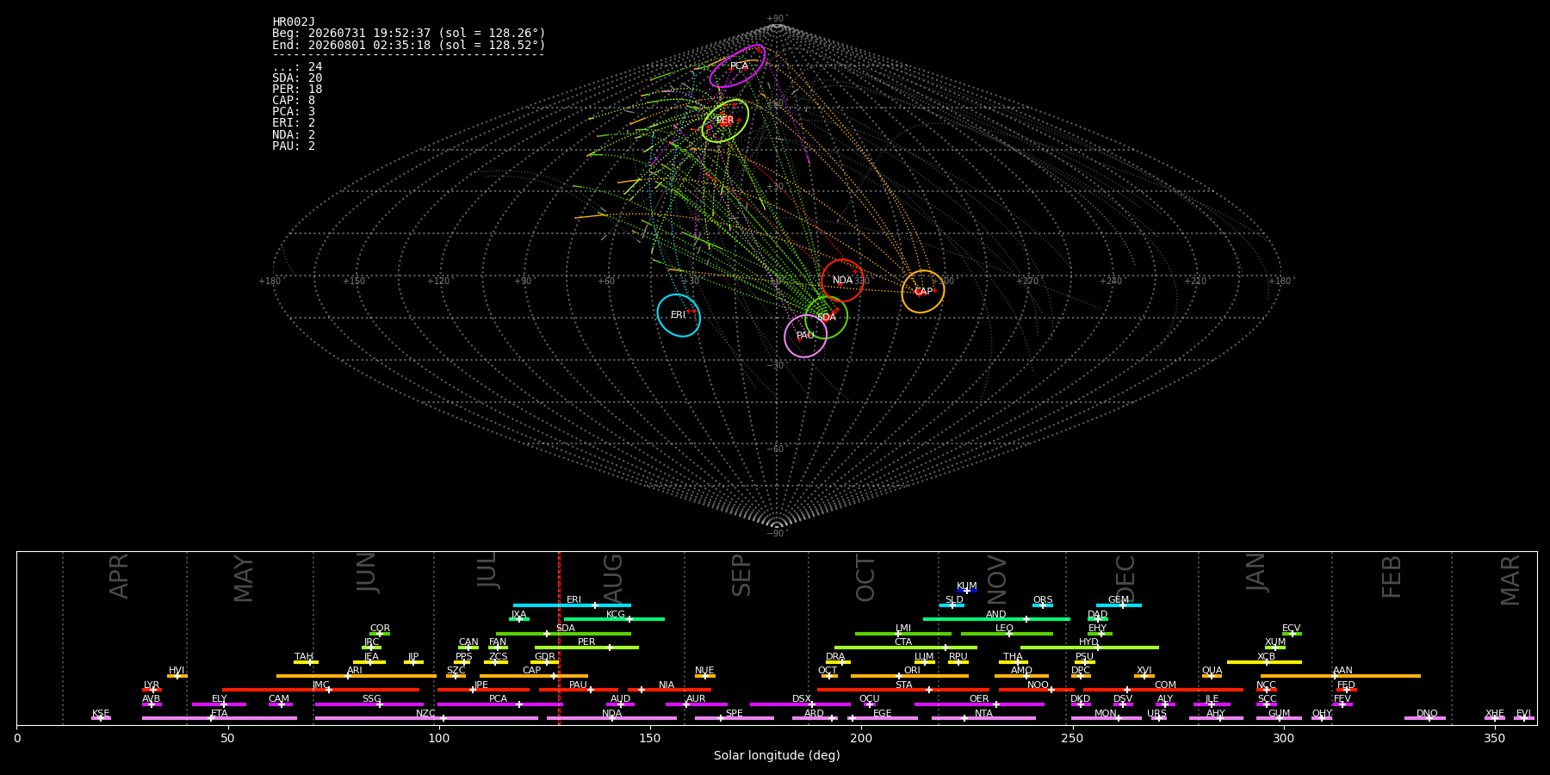This screenshot has width=1550, height=775.
Task: Select the CAP orange radiant circle
Action: click(923, 292)
